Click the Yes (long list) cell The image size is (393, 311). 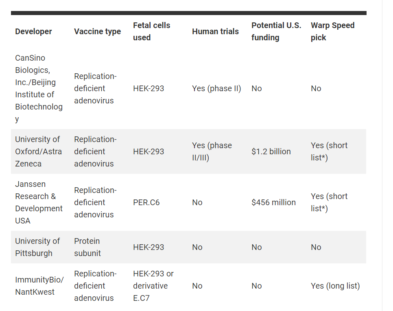pyautogui.click(x=335, y=286)
